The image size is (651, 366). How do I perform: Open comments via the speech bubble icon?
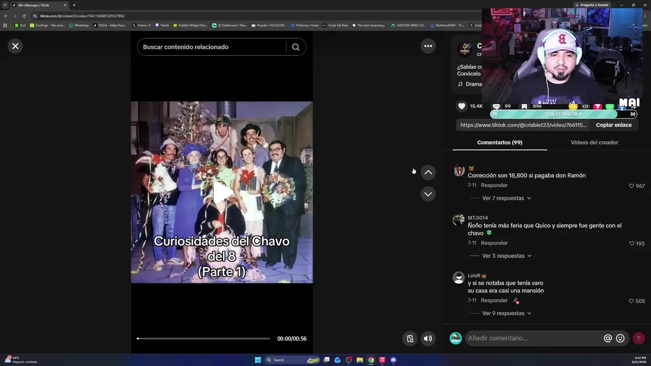point(496,106)
